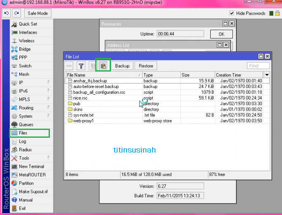
Task: Open Quick Set from sidebar
Action: click(31, 24)
